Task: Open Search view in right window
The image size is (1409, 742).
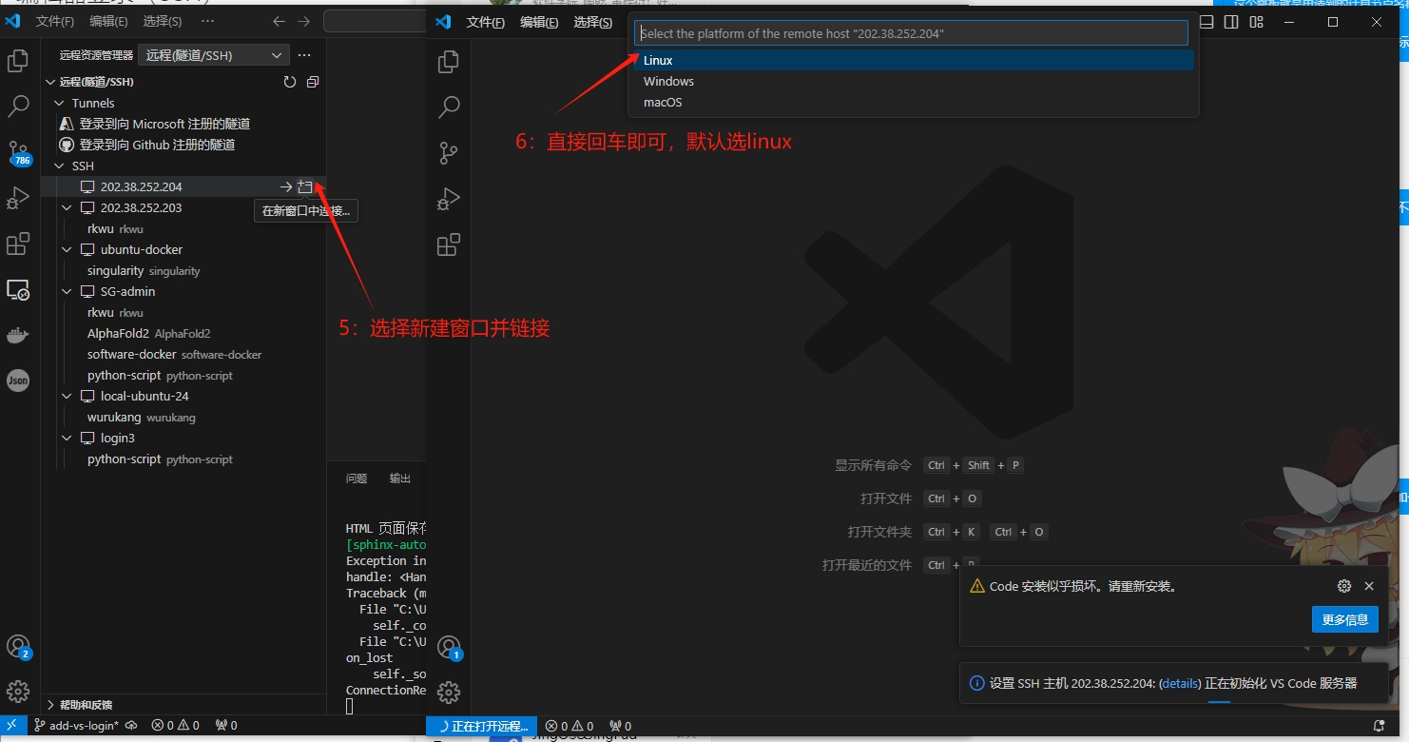Action: coord(449,107)
